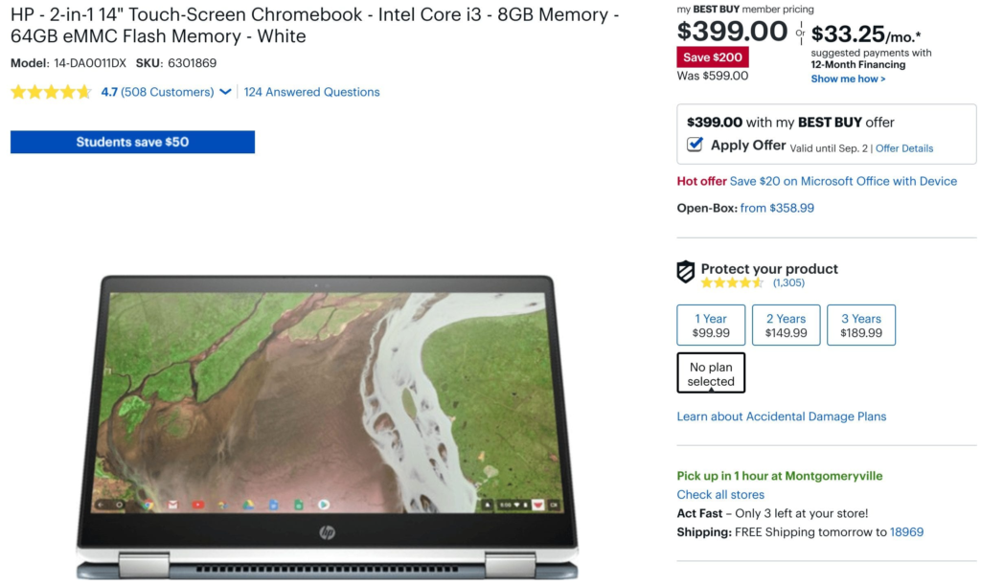Choose the 3 Years $189.99 protection plan

point(861,325)
